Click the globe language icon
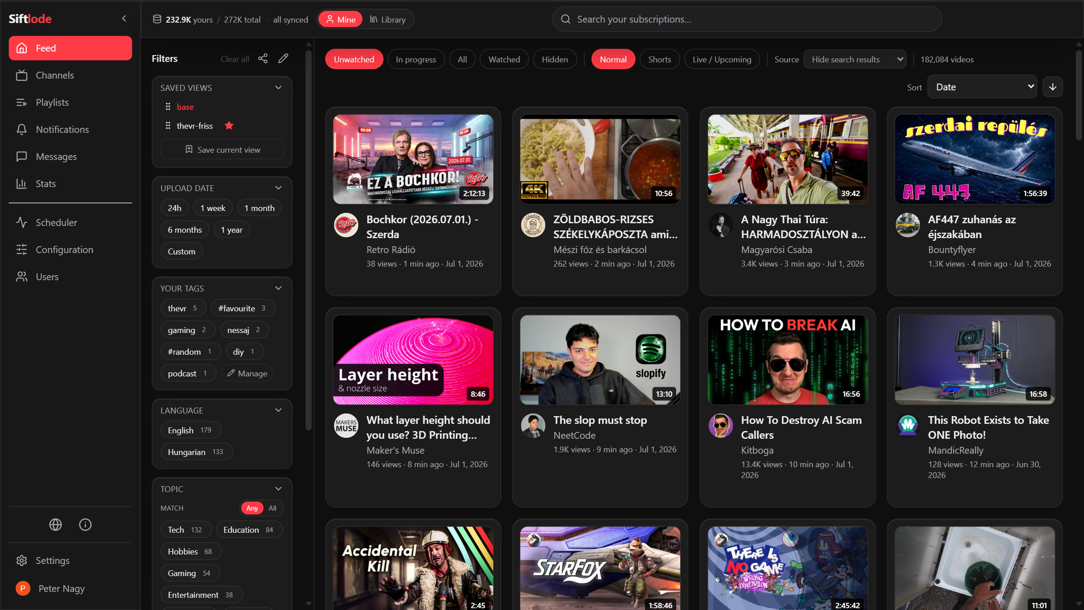 click(56, 525)
